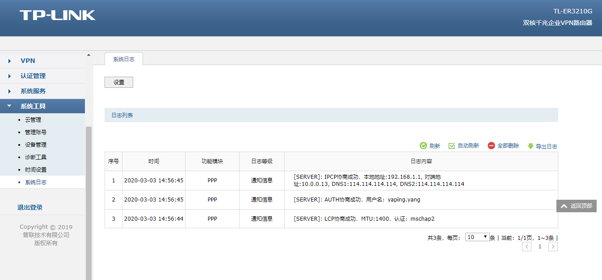Select the AUTH协商成功 yaping.yang log entry
This screenshot has width=602, height=280.
click(357, 200)
